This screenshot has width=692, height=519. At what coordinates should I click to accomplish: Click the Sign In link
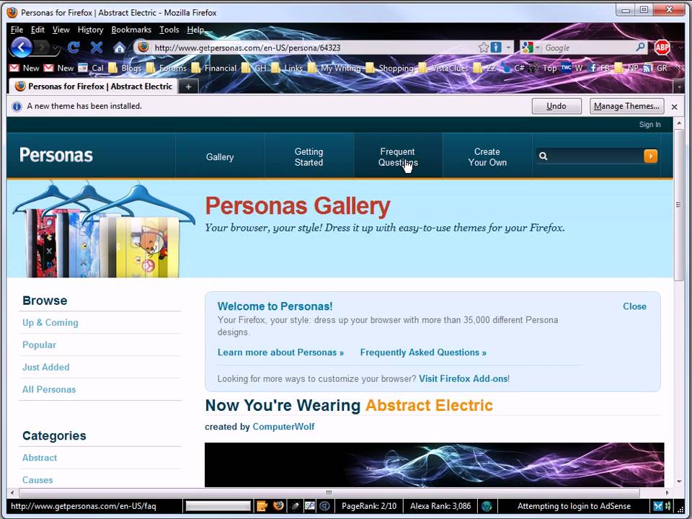coord(649,125)
